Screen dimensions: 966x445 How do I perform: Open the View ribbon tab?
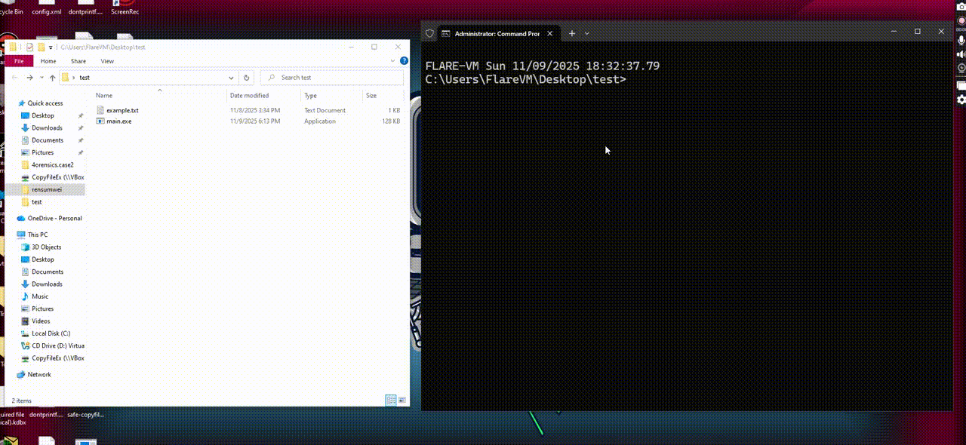107,61
